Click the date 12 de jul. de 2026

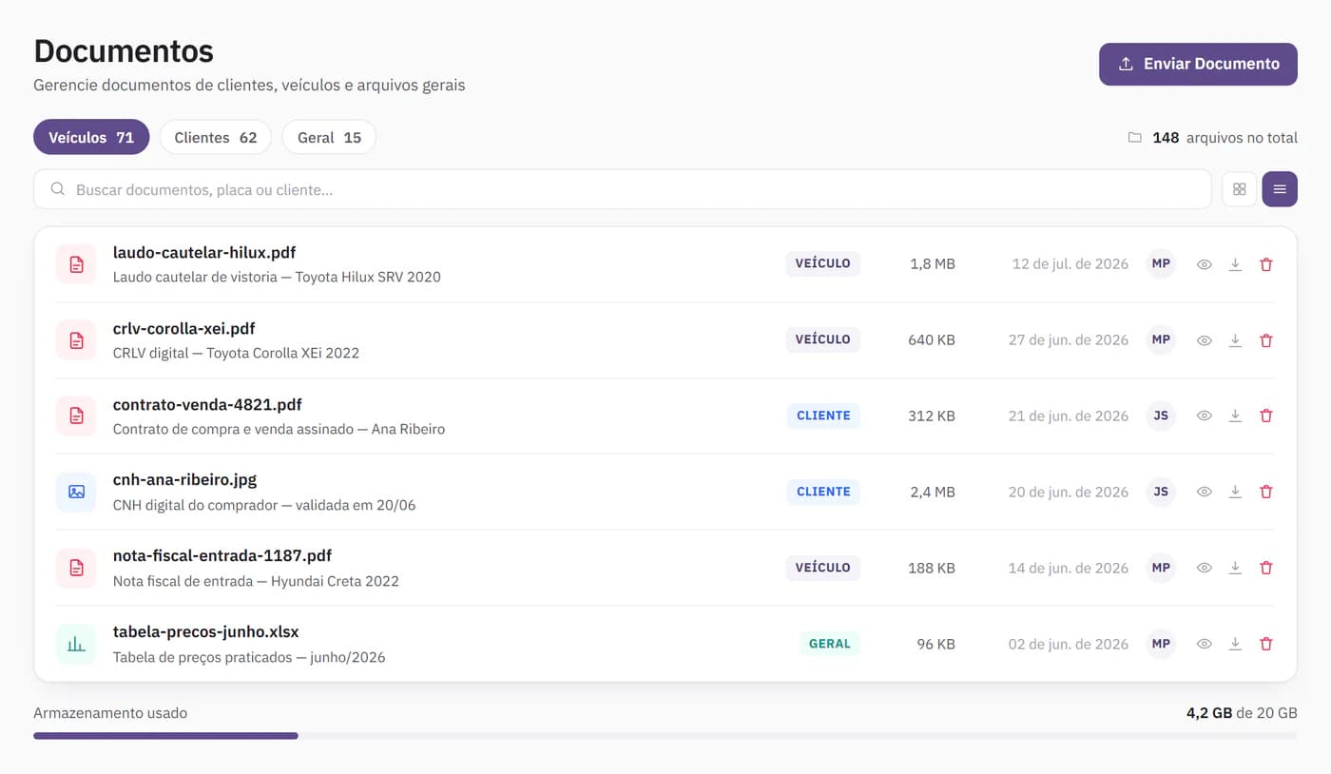click(x=1071, y=264)
